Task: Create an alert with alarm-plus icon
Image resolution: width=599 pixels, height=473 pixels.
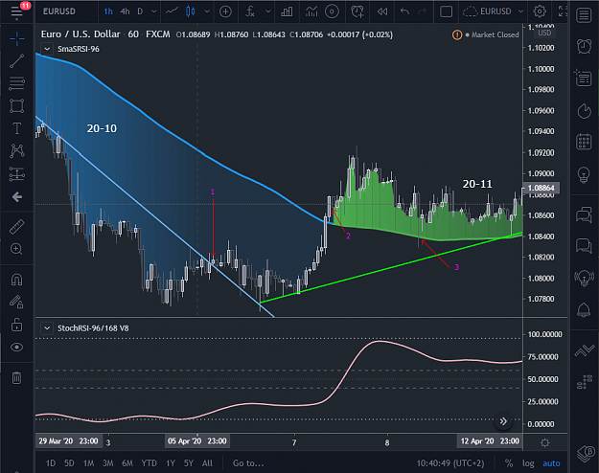Action: tap(357, 11)
